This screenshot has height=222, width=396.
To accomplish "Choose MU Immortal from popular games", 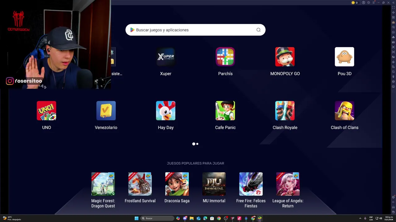I will click(x=214, y=184).
